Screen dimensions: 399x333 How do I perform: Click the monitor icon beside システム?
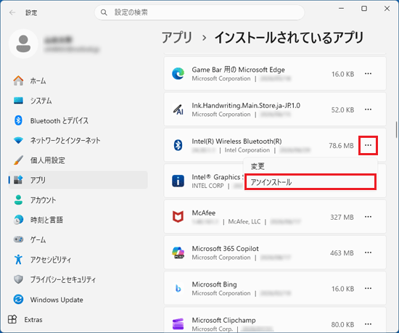(x=18, y=101)
